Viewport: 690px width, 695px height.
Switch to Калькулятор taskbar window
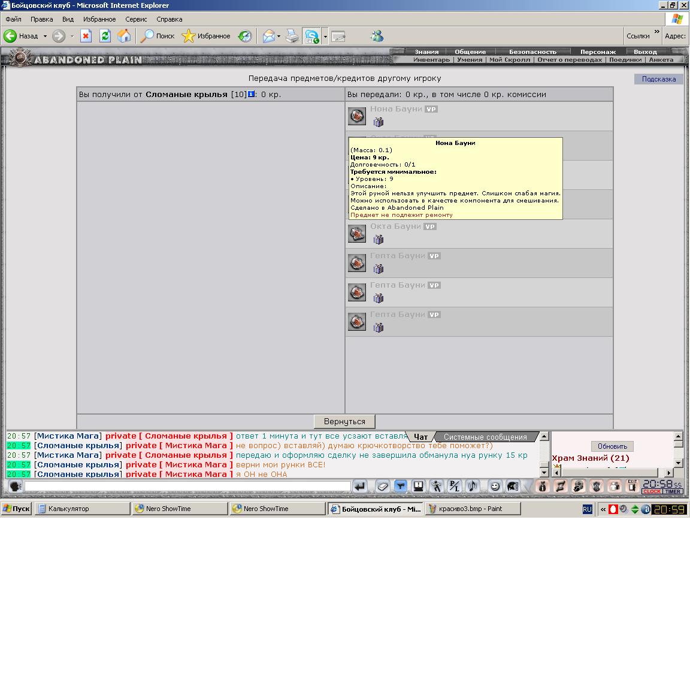pos(83,509)
